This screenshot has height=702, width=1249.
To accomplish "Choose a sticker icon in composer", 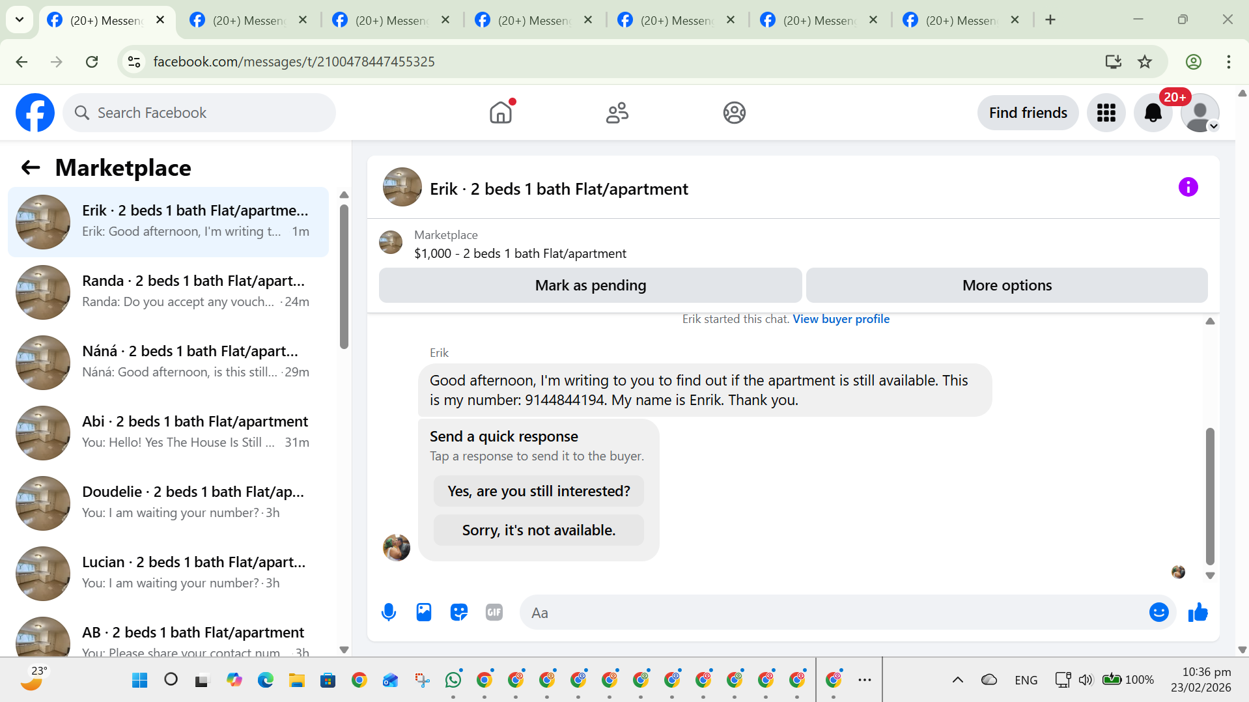I will point(459,612).
